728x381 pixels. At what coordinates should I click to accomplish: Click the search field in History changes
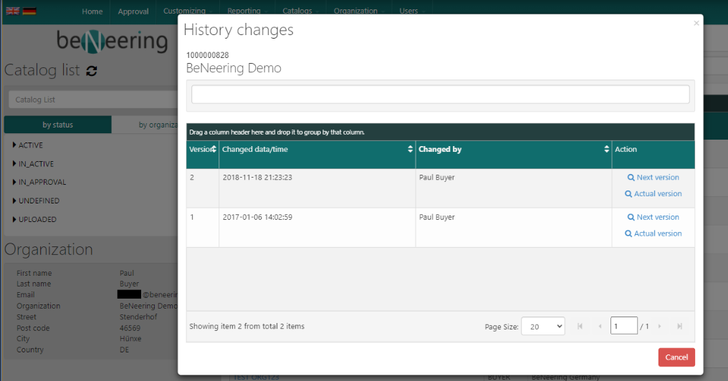(440, 95)
